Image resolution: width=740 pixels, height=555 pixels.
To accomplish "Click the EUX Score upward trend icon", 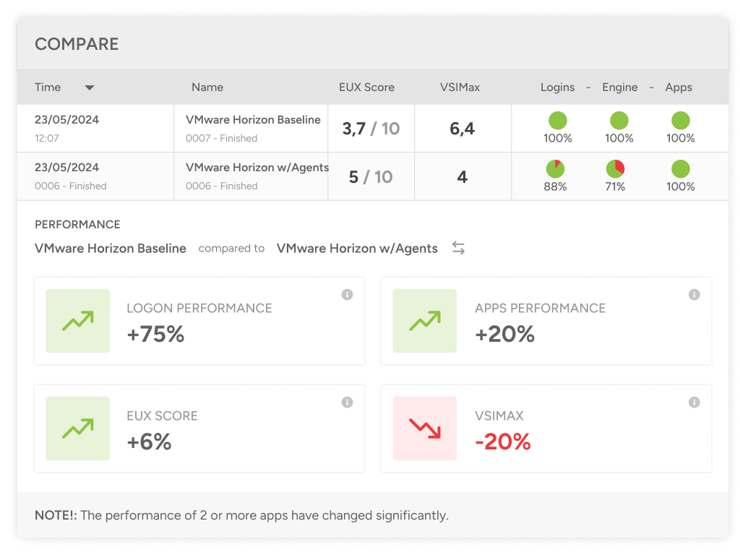I will pyautogui.click(x=78, y=429).
